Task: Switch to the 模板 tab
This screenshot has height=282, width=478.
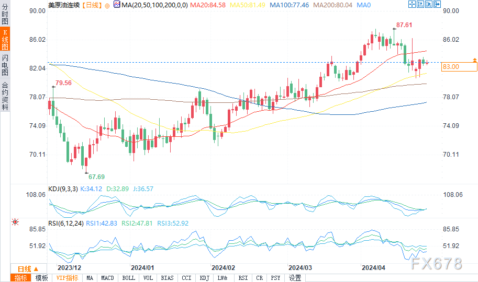Action: pos(42,278)
